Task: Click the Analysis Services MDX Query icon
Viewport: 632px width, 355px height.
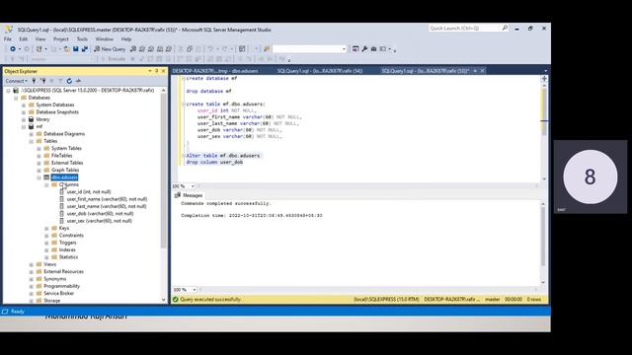Action: 142,48
